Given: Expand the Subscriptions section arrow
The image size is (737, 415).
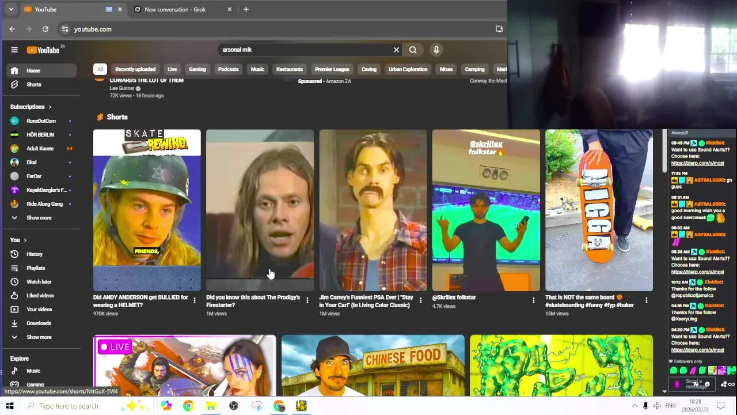Looking at the screenshot, I should click(50, 107).
